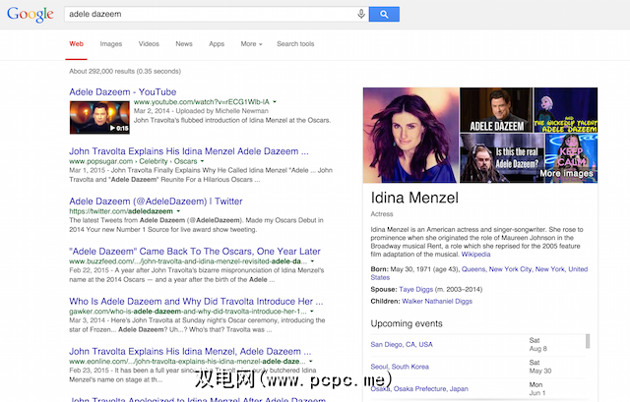The width and height of the screenshot is (630, 402).
Task: Click 'About 292,000 results' text
Action: pos(125,71)
